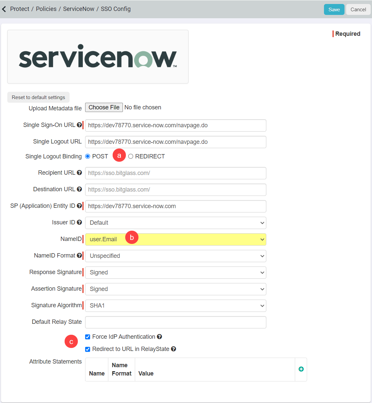Reset to default settings

tap(38, 97)
